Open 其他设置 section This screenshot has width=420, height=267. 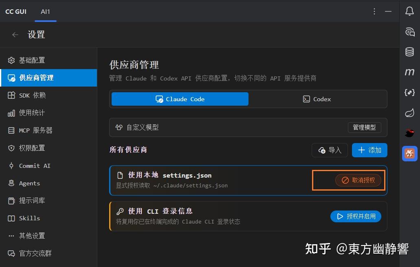48,236
